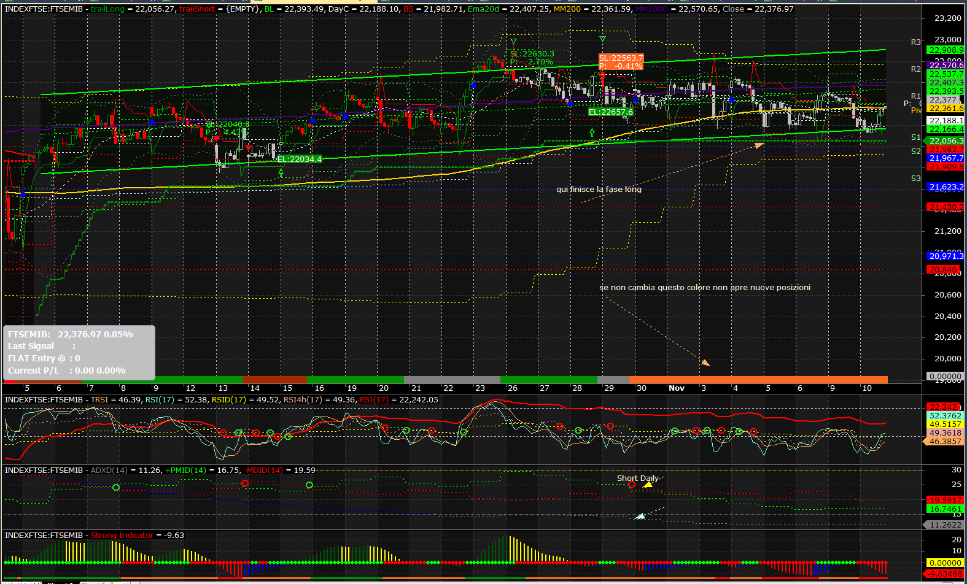Viewport: 967px width, 584px height.
Task: Select the BS = 21,982.71 readout
Action: 433,9
